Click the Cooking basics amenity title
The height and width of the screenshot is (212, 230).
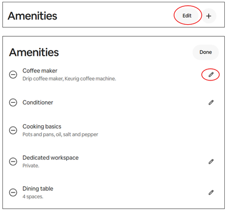[42, 126]
